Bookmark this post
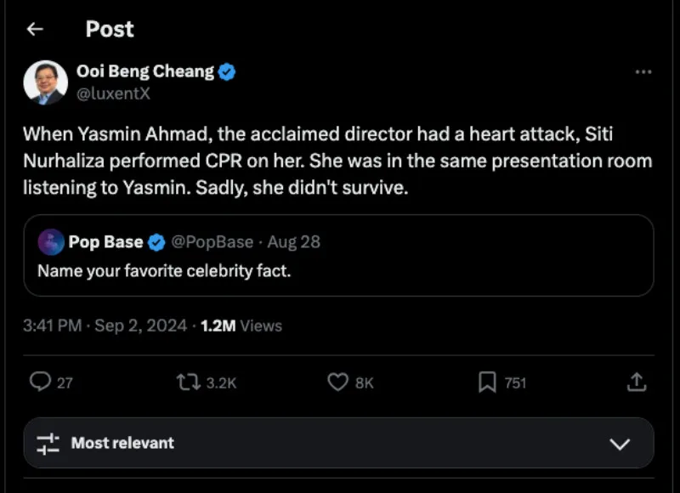The width and height of the screenshot is (680, 493). (487, 382)
